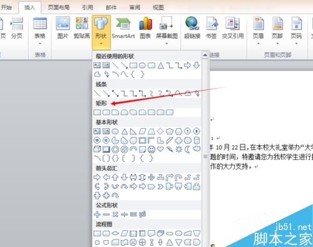Select the U-turn arrow shape
This screenshot has height=247, width=313.
coord(178,178)
